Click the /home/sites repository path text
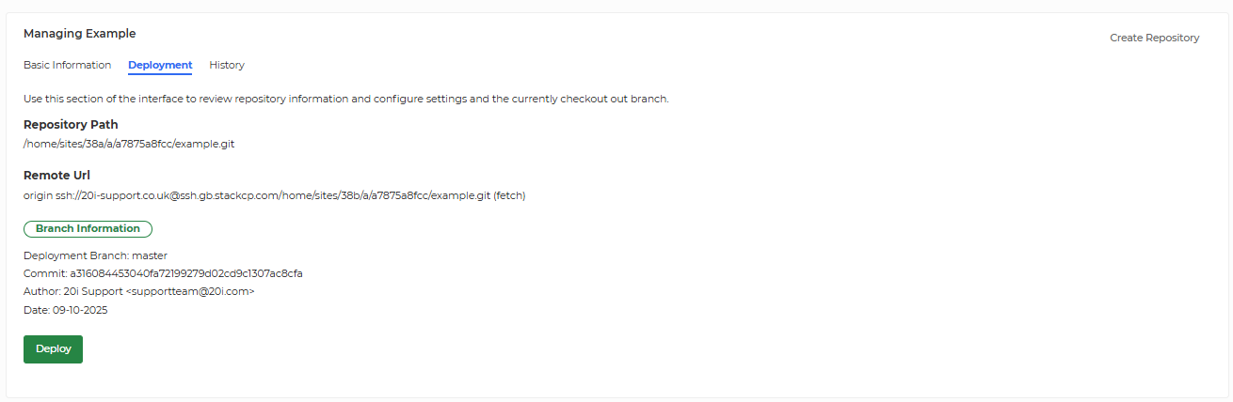 click(x=129, y=144)
